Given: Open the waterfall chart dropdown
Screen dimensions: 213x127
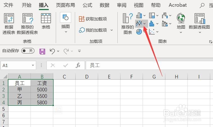Looking at the screenshot, I should coord(170,15).
